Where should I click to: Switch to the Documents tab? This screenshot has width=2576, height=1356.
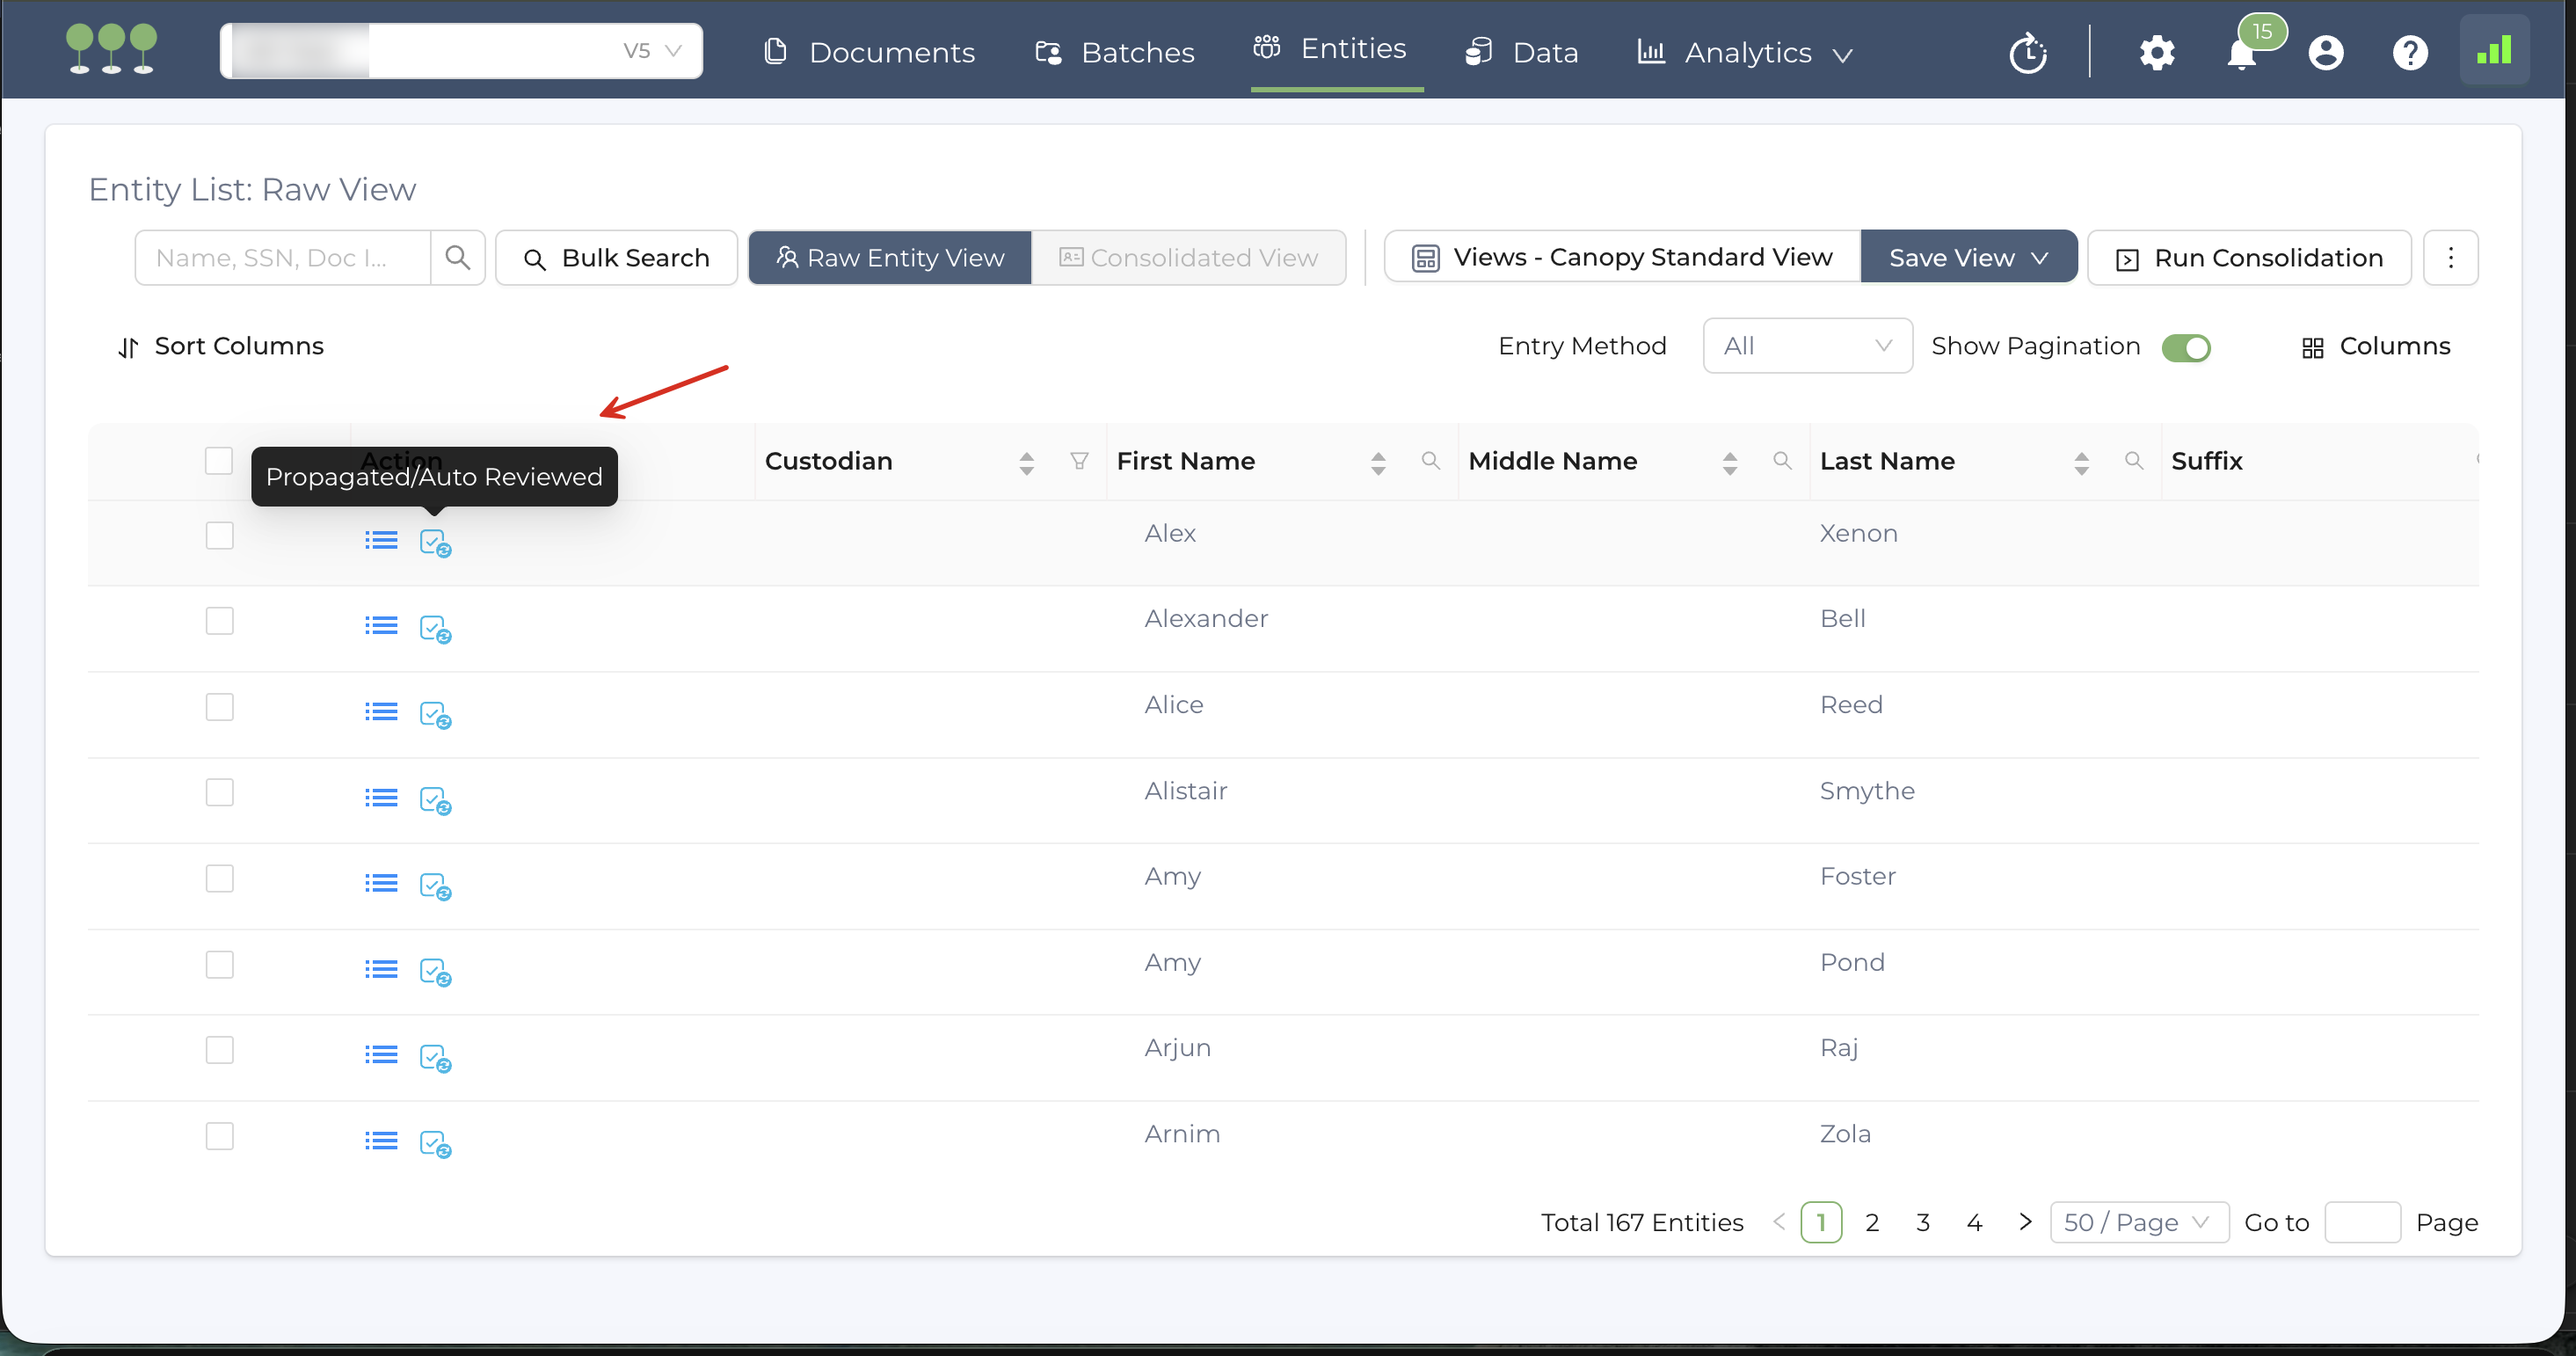point(869,52)
